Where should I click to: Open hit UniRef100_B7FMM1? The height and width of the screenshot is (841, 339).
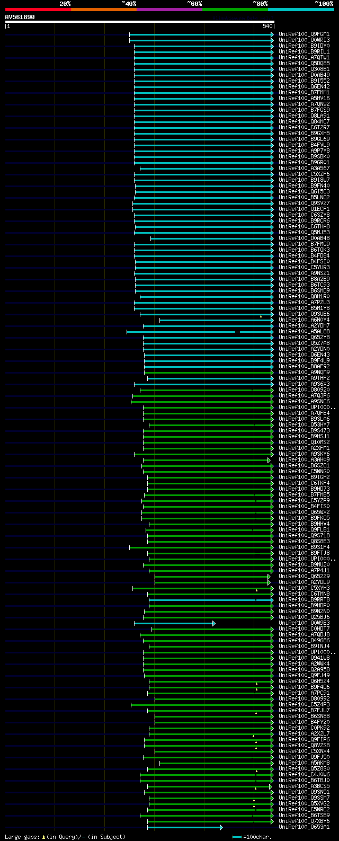304,93
